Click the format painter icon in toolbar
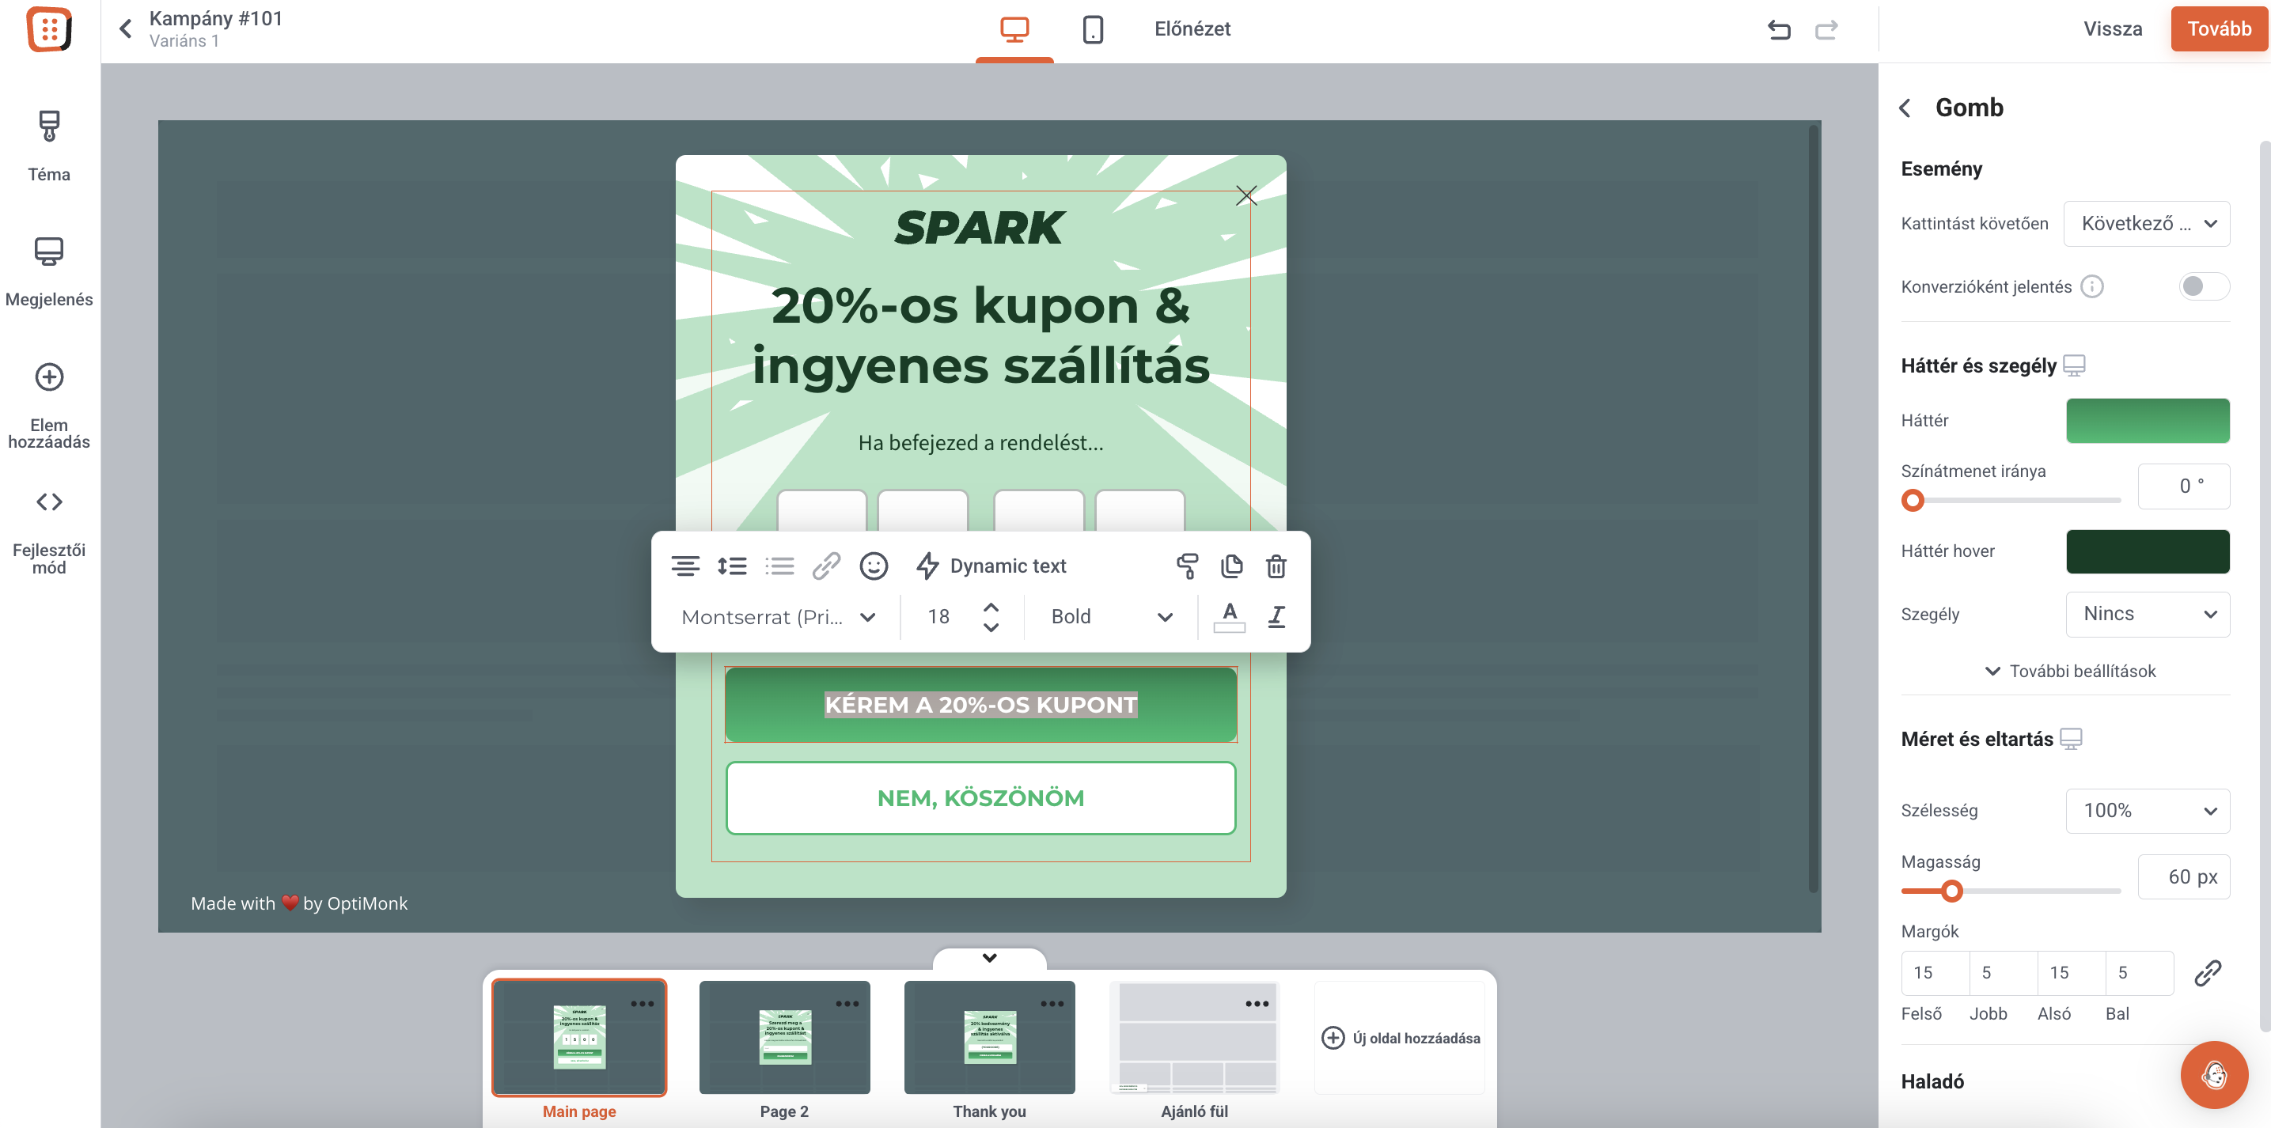Screen dimensions: 2271x1128 [1187, 566]
